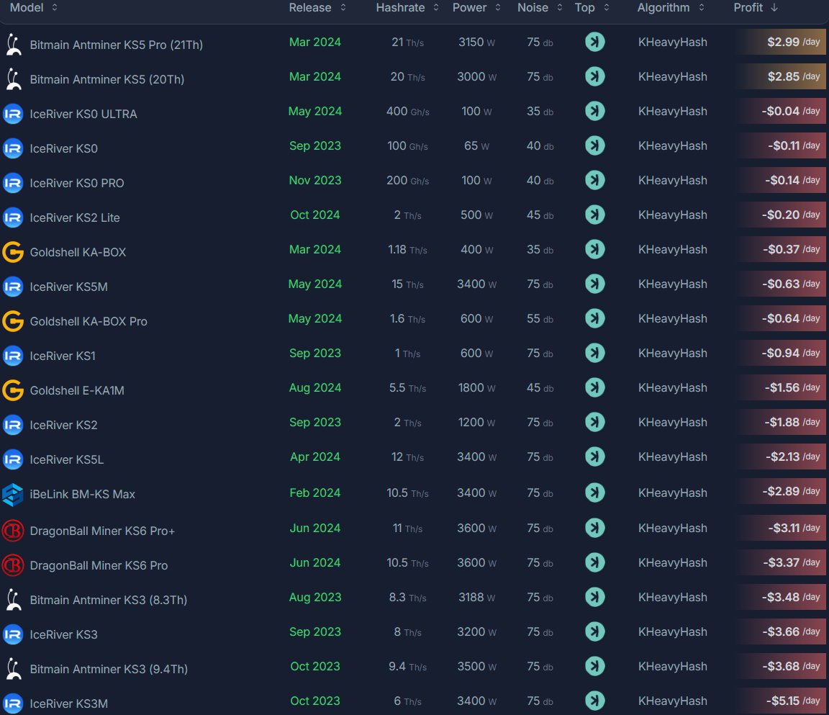The width and height of the screenshot is (829, 715).
Task: Open IceRiver KS0 PRO model page
Action: tap(77, 184)
